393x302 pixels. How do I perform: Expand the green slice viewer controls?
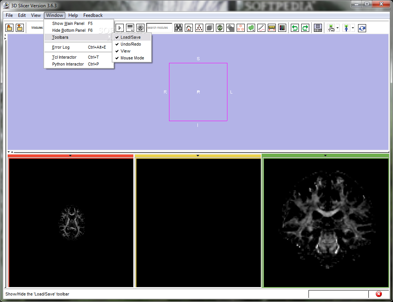(325, 156)
